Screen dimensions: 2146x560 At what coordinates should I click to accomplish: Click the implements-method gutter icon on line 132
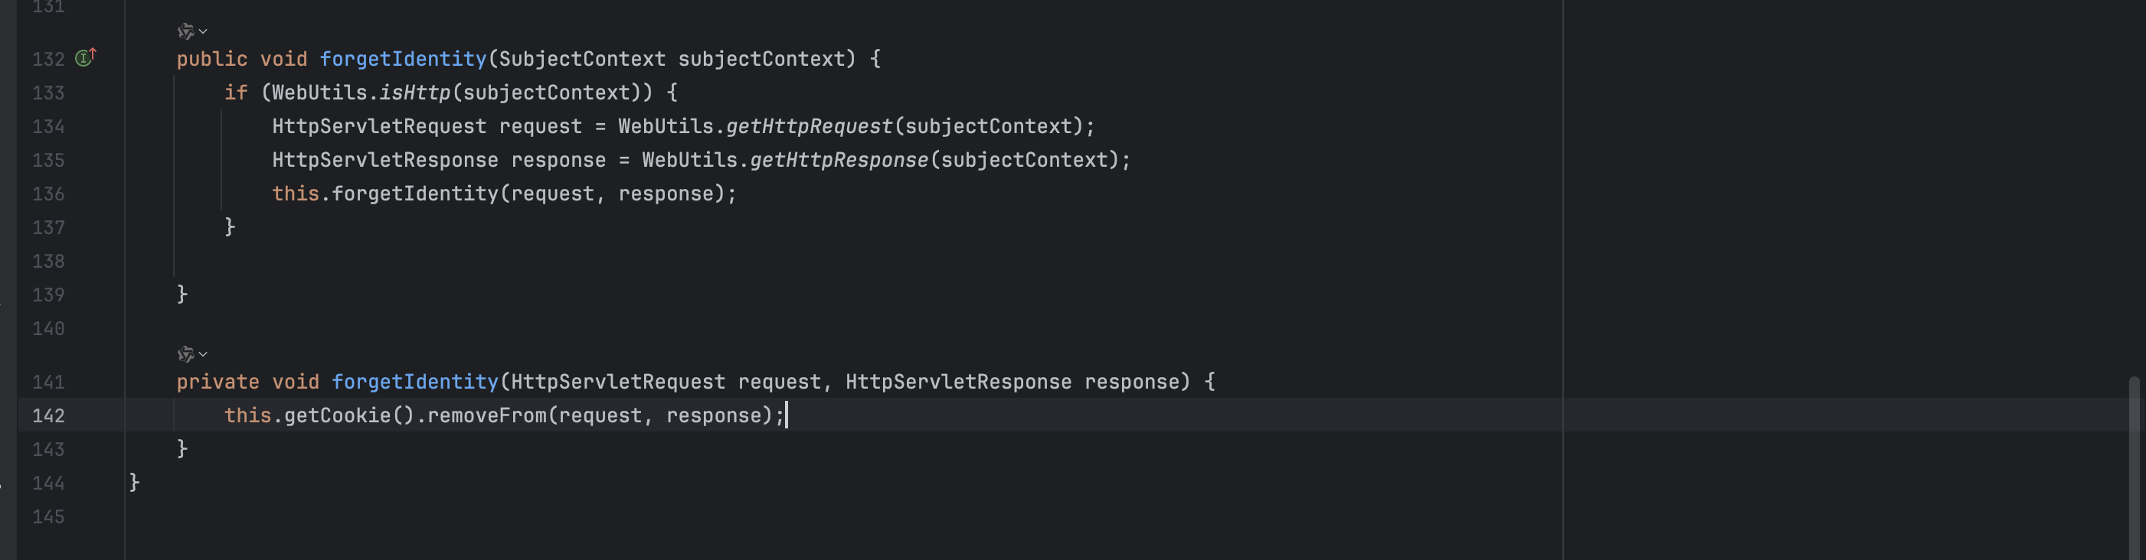click(85, 57)
